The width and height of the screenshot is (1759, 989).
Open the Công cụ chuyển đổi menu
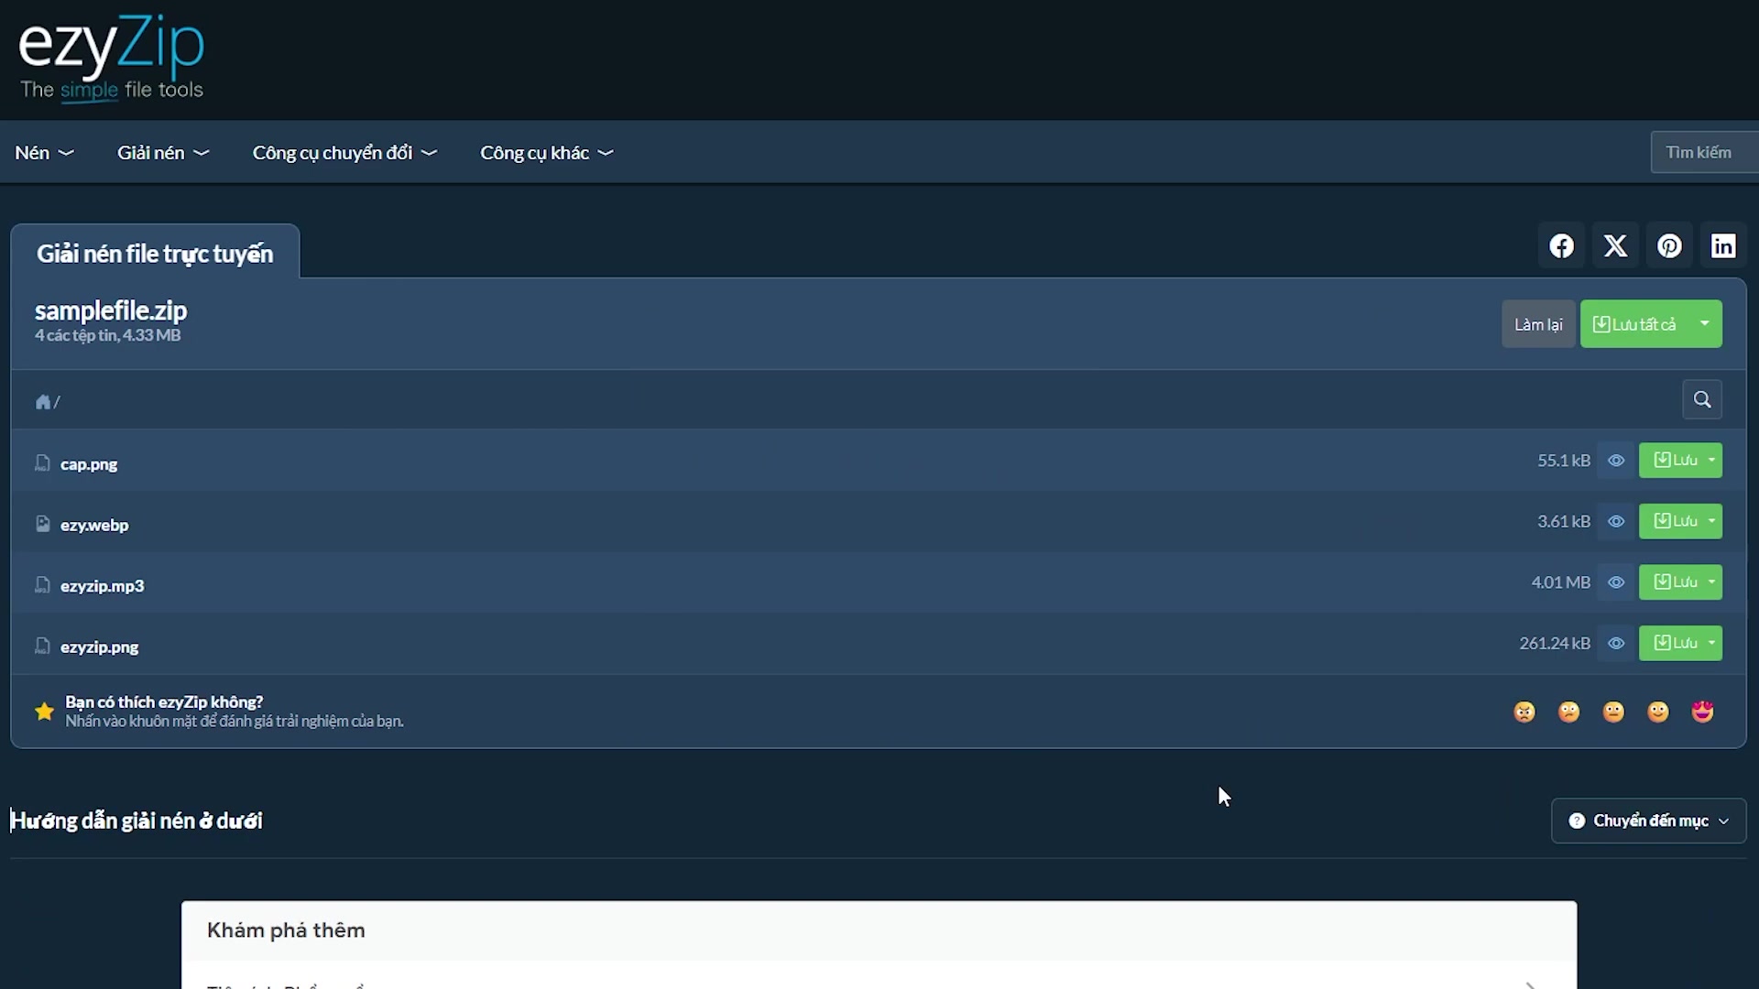point(344,153)
